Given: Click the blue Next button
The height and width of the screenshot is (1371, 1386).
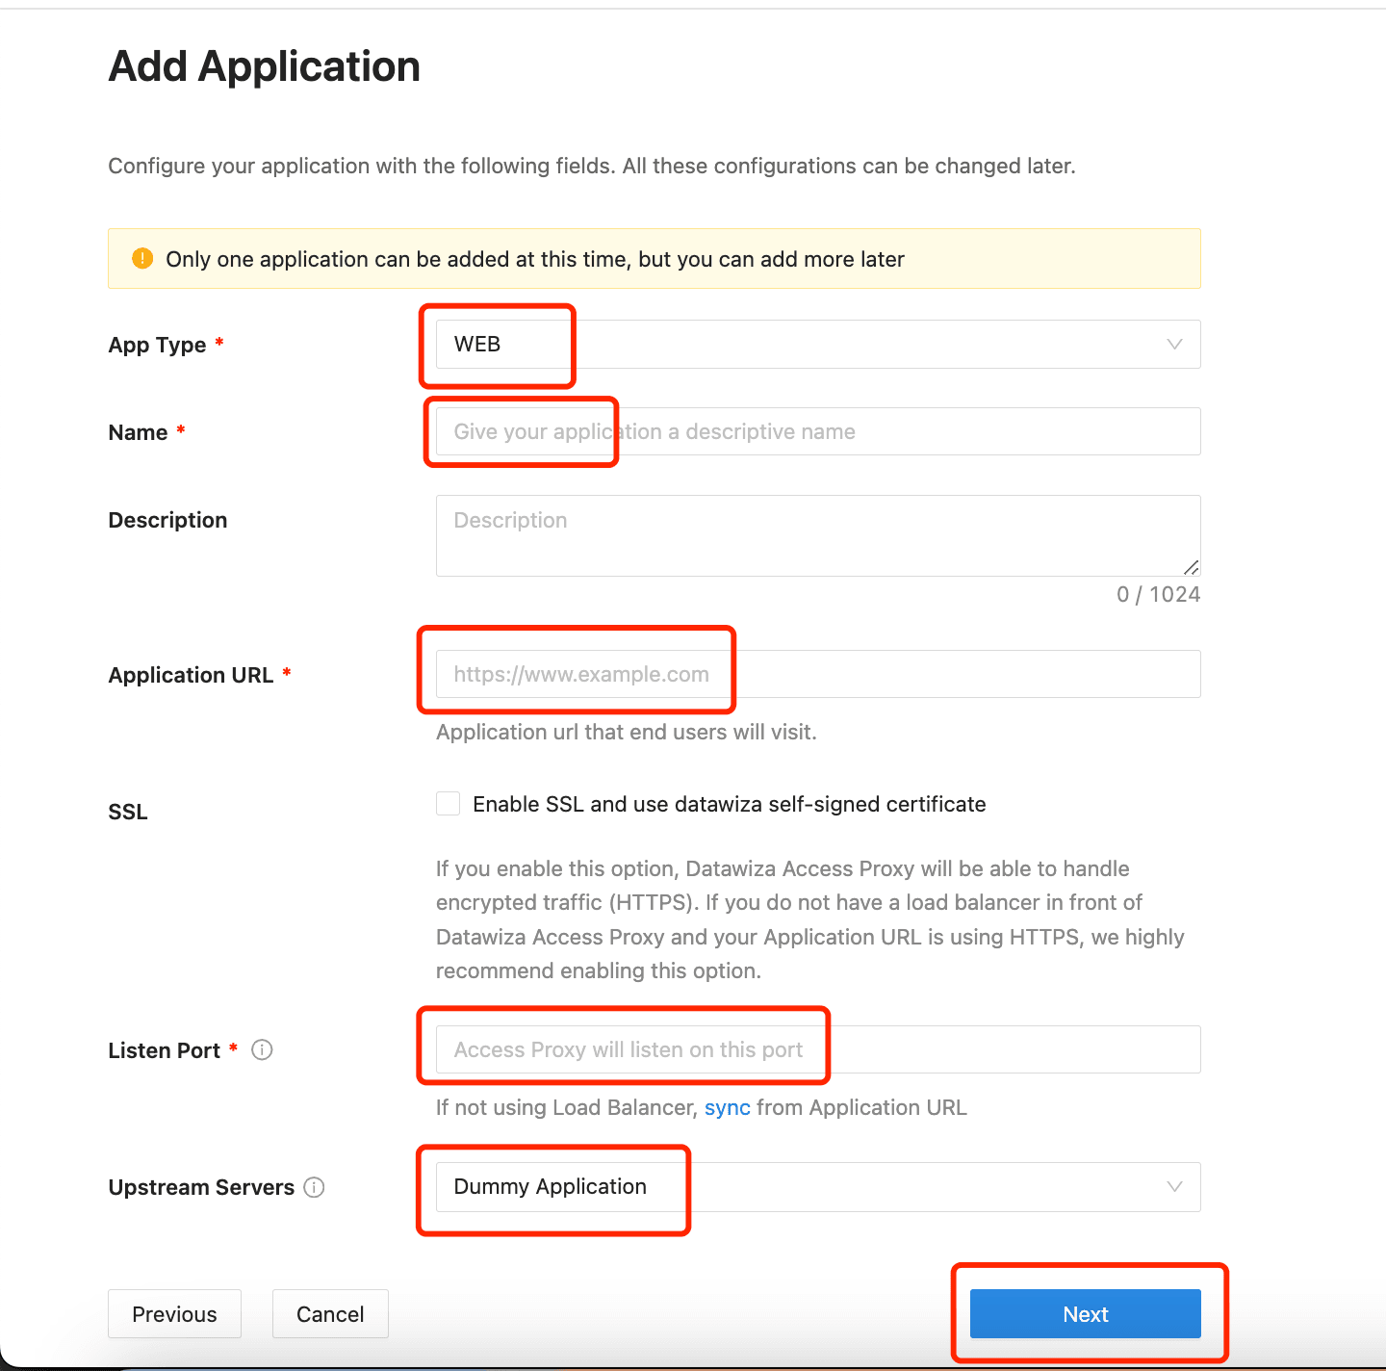Looking at the screenshot, I should pyautogui.click(x=1086, y=1313).
